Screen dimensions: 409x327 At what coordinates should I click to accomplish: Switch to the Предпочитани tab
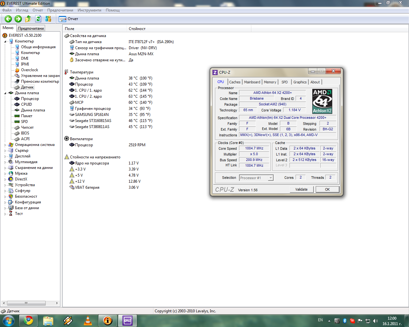(x=31, y=28)
